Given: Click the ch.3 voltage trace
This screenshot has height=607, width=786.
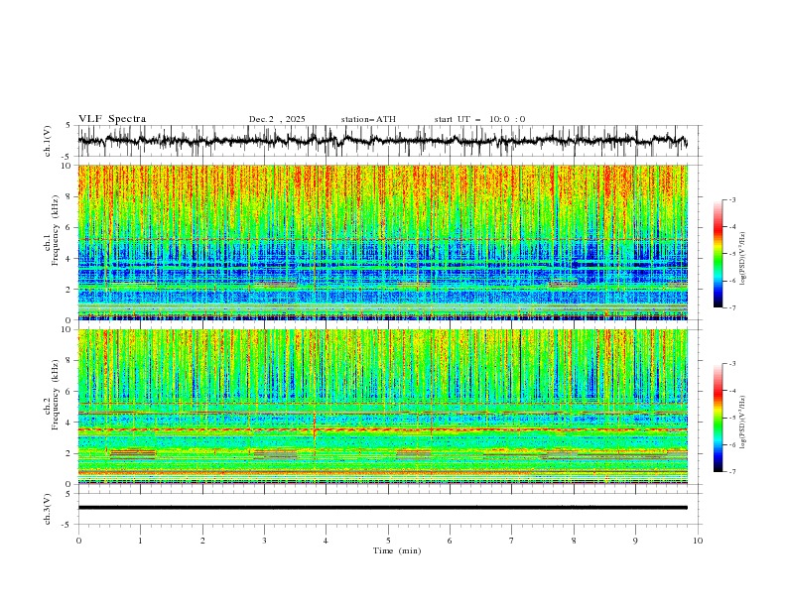Looking at the screenshot, I should [x=382, y=508].
